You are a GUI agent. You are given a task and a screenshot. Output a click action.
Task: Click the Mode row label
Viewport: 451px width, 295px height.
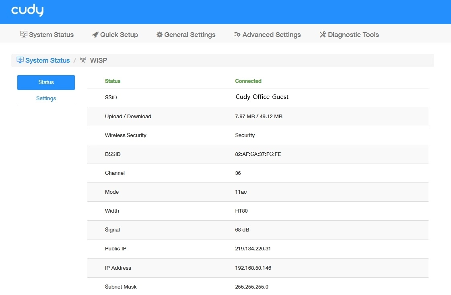(x=112, y=192)
